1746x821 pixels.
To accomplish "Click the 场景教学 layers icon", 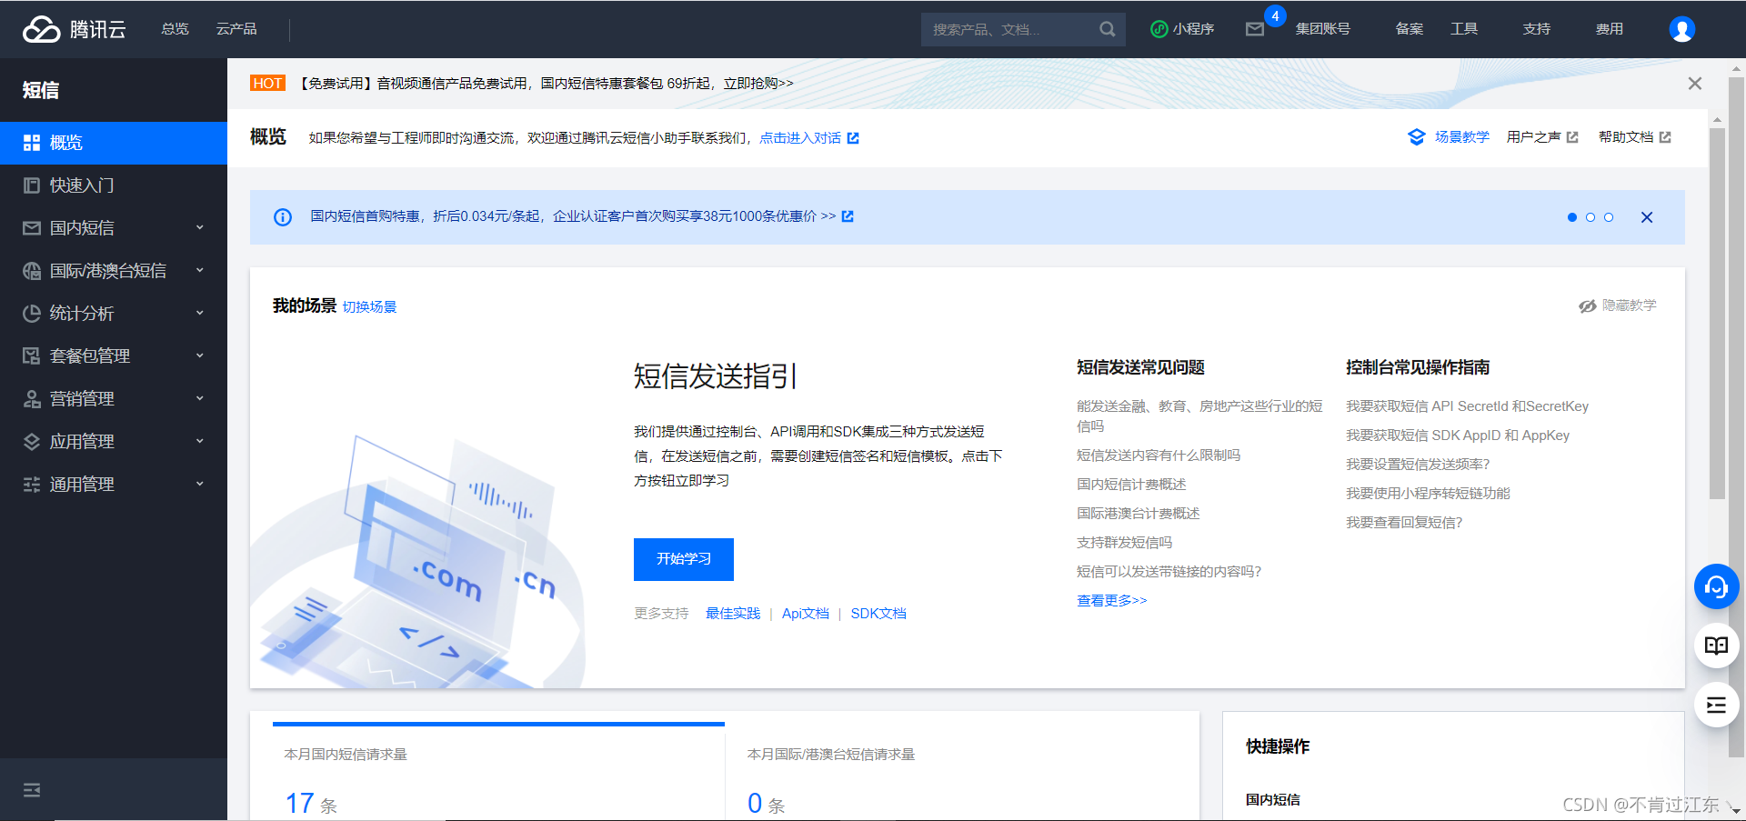I will (1416, 137).
